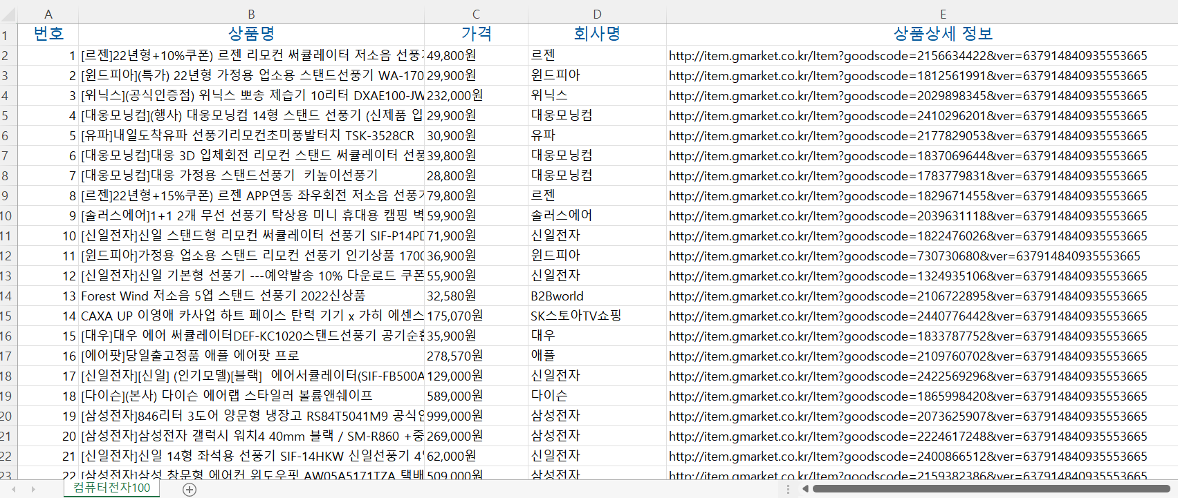Go to next sheet with right arrow
The image size is (1178, 498).
tap(33, 489)
